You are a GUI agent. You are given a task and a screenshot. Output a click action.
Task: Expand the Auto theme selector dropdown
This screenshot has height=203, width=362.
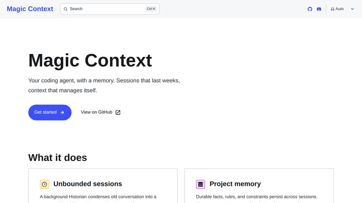pos(343,9)
